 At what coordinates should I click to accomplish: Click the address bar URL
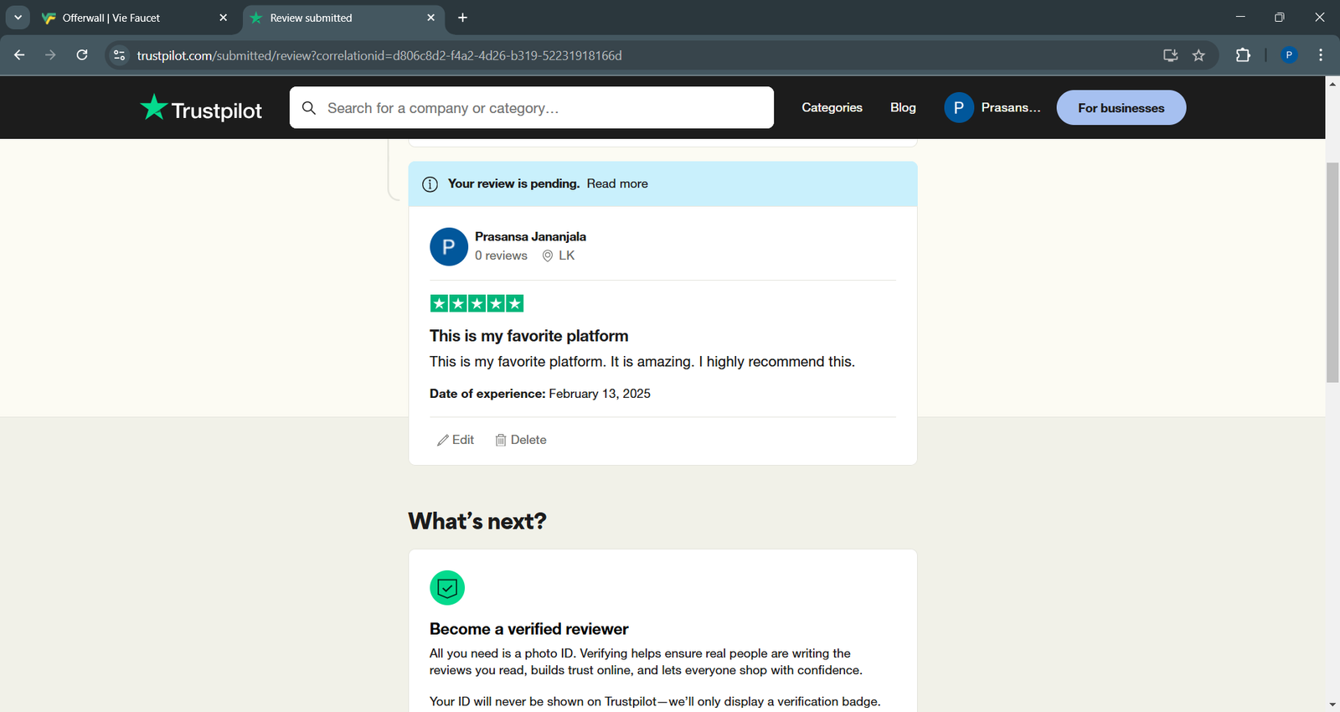(379, 55)
